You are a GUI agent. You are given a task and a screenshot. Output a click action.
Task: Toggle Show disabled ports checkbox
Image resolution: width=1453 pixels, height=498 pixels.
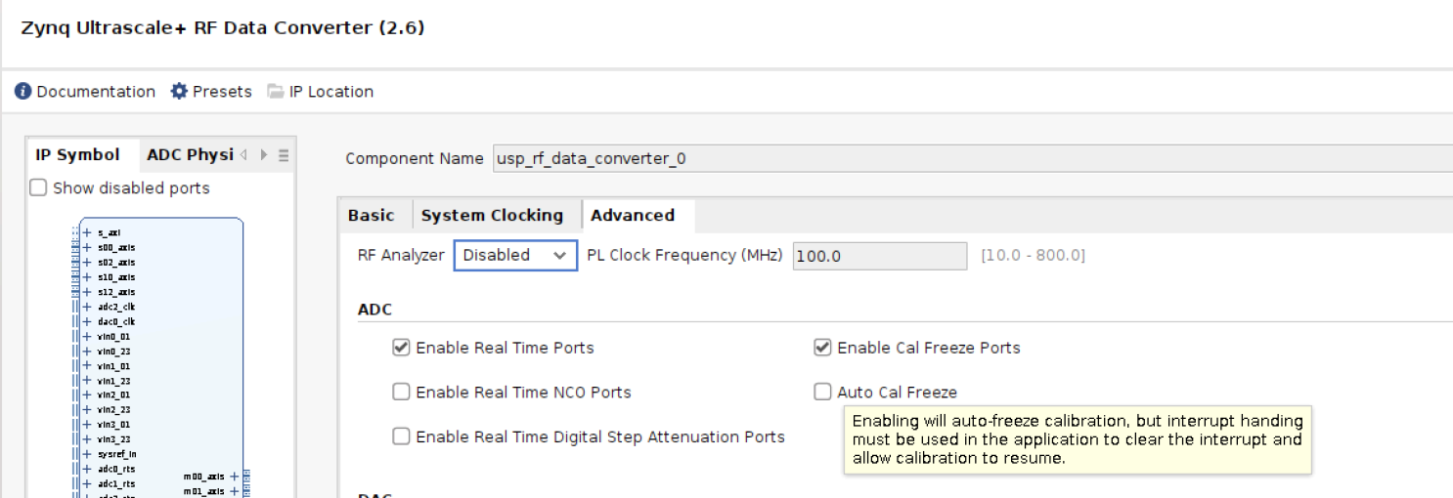(39, 187)
